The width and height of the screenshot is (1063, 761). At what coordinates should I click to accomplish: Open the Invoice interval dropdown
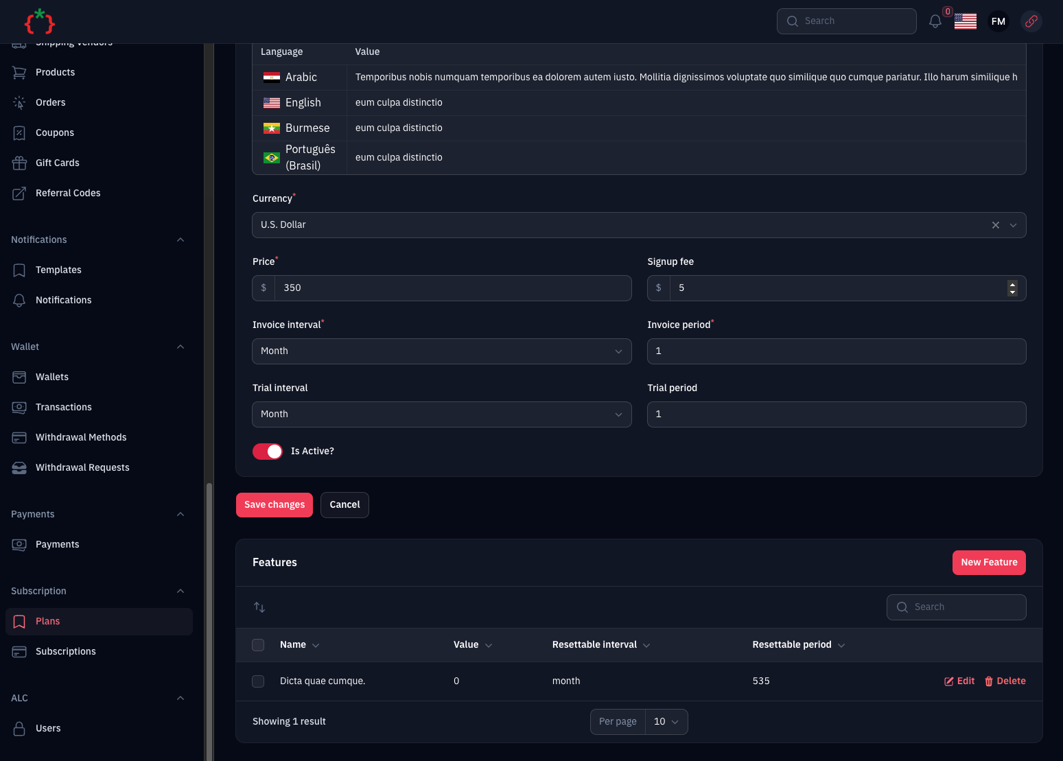[442, 351]
